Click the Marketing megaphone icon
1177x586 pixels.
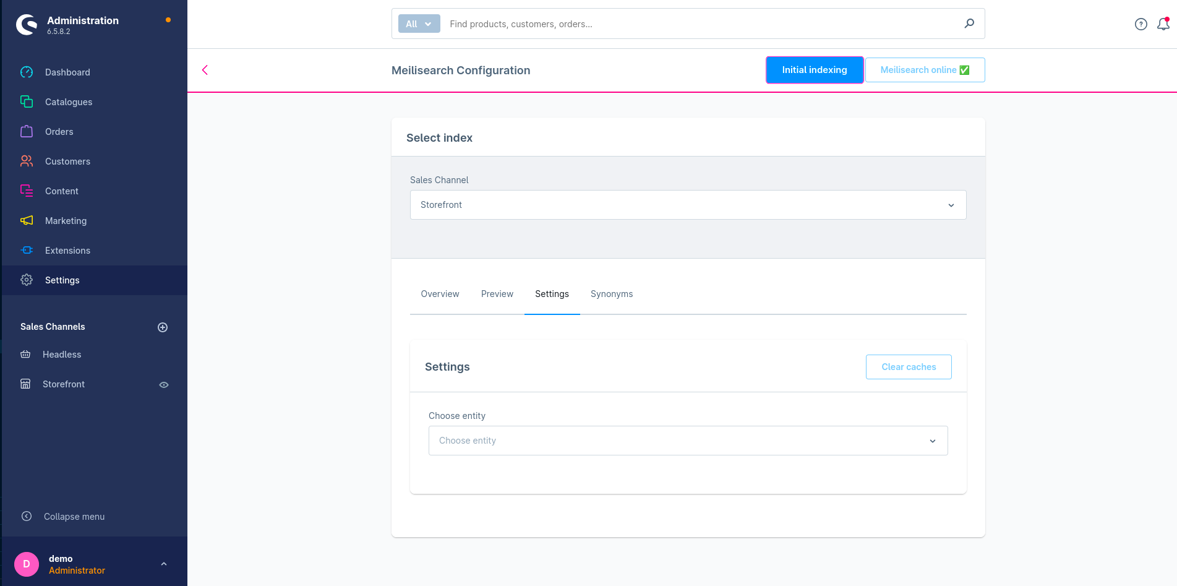27,220
